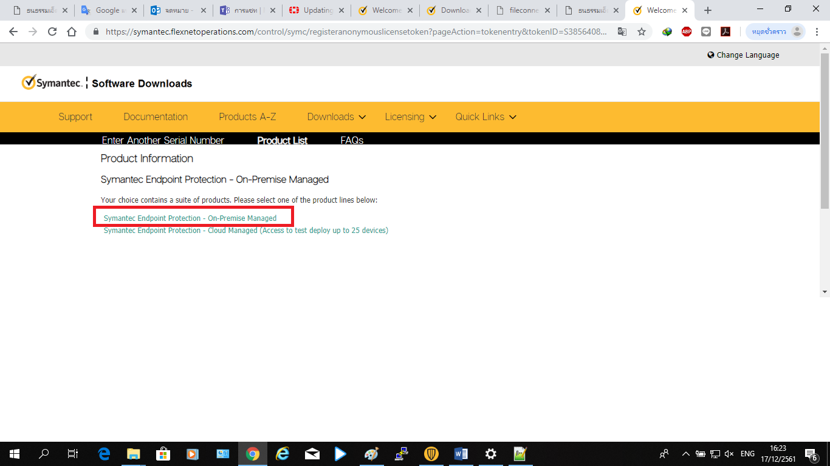
Task: Bookmark this page with the star icon
Action: pyautogui.click(x=642, y=32)
